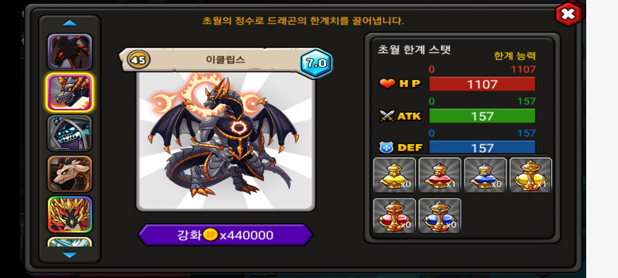Select the large red essence potion

point(394,216)
